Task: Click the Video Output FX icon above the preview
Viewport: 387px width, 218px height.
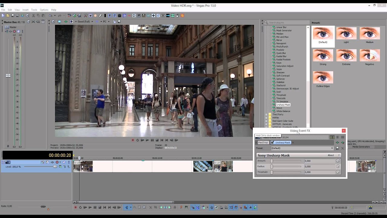Action: [x=66, y=21]
